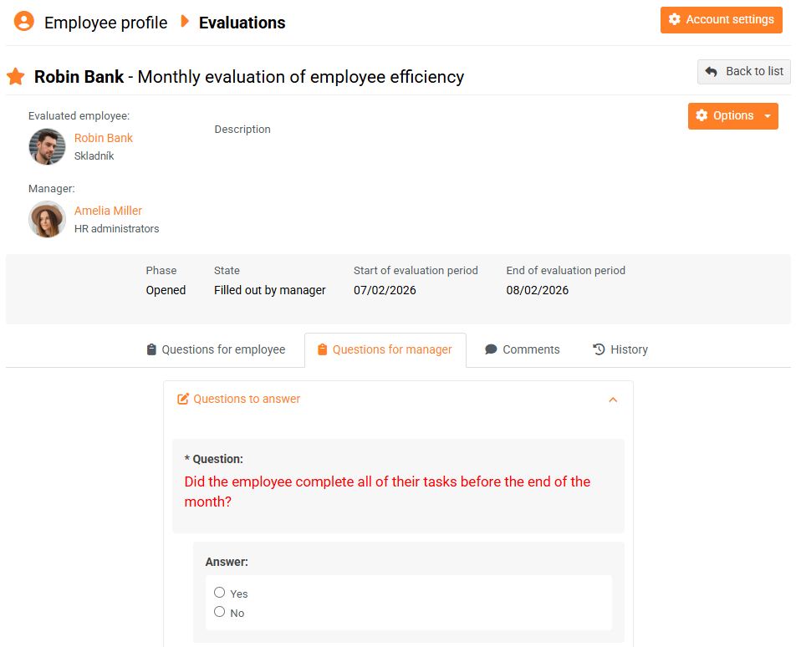Open the Options dropdown menu

(x=732, y=116)
